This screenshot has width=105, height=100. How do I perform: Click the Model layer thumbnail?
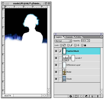(x=64, y=72)
